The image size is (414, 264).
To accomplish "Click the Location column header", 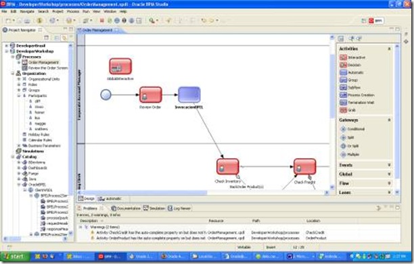I will 313,221.
